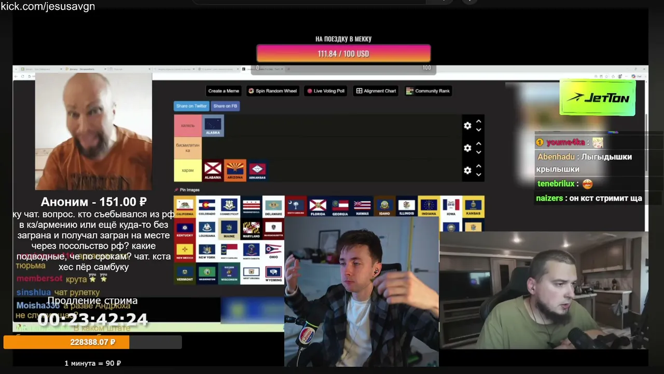Choose the Louisiana flag tile
This screenshot has width=664, height=374.
click(x=207, y=229)
